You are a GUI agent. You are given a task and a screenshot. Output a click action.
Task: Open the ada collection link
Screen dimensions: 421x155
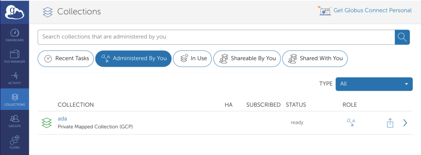62,119
